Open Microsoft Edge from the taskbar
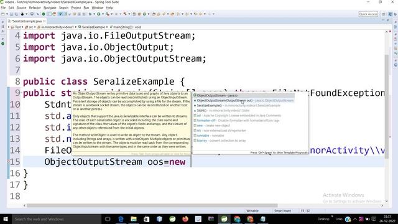This screenshot has width=398, height=224. point(121,219)
